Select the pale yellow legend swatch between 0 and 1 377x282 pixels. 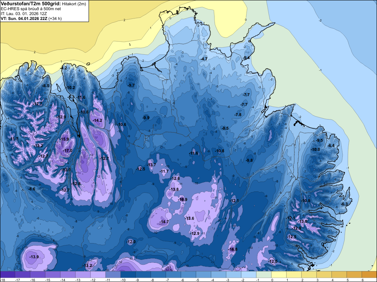click(x=279, y=274)
